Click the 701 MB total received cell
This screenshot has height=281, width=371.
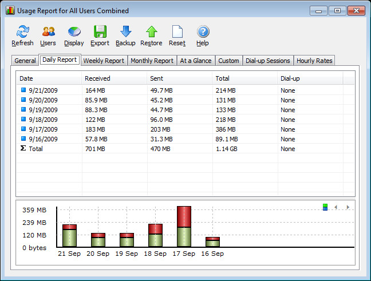click(95, 149)
